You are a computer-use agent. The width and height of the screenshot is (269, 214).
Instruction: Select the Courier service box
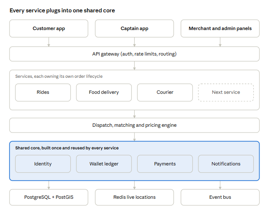(165, 93)
